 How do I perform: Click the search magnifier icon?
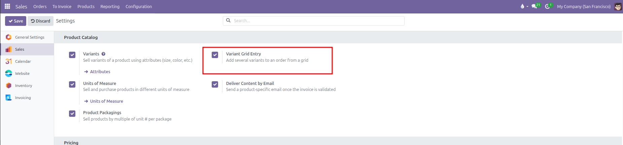pos(228,20)
